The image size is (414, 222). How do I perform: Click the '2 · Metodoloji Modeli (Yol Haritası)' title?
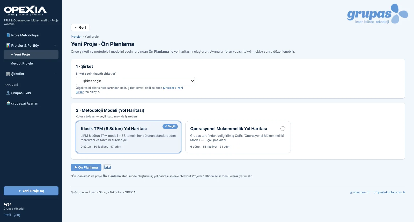[110, 110]
